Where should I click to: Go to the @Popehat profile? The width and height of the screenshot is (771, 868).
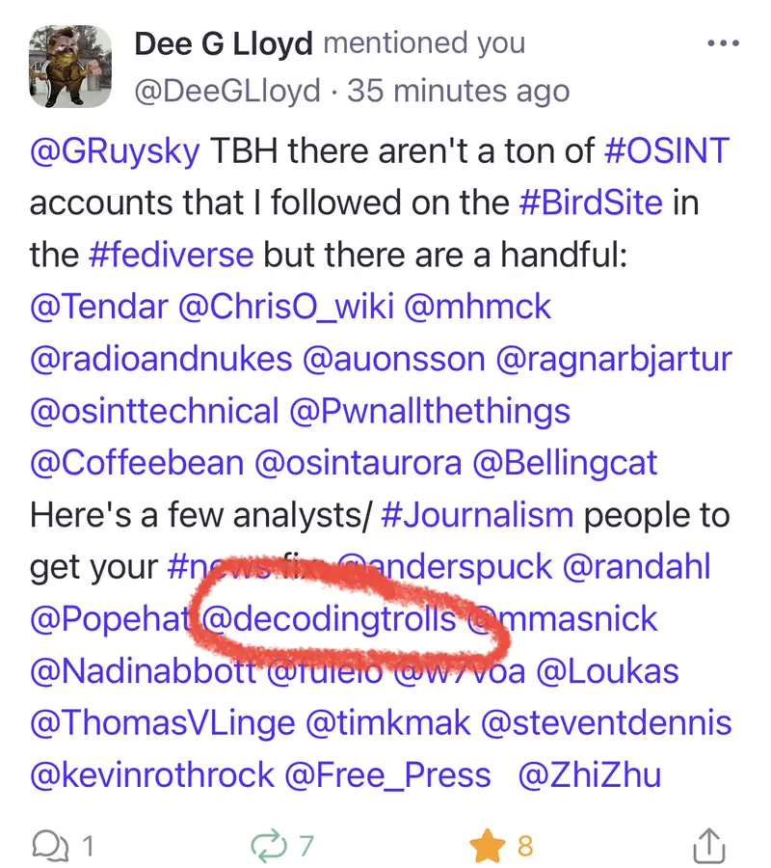[108, 618]
